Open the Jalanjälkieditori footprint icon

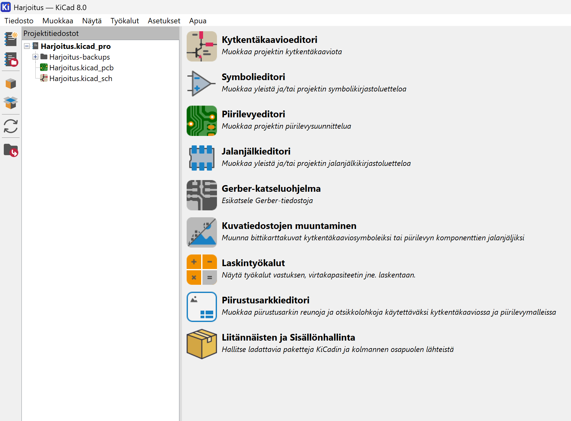click(202, 158)
